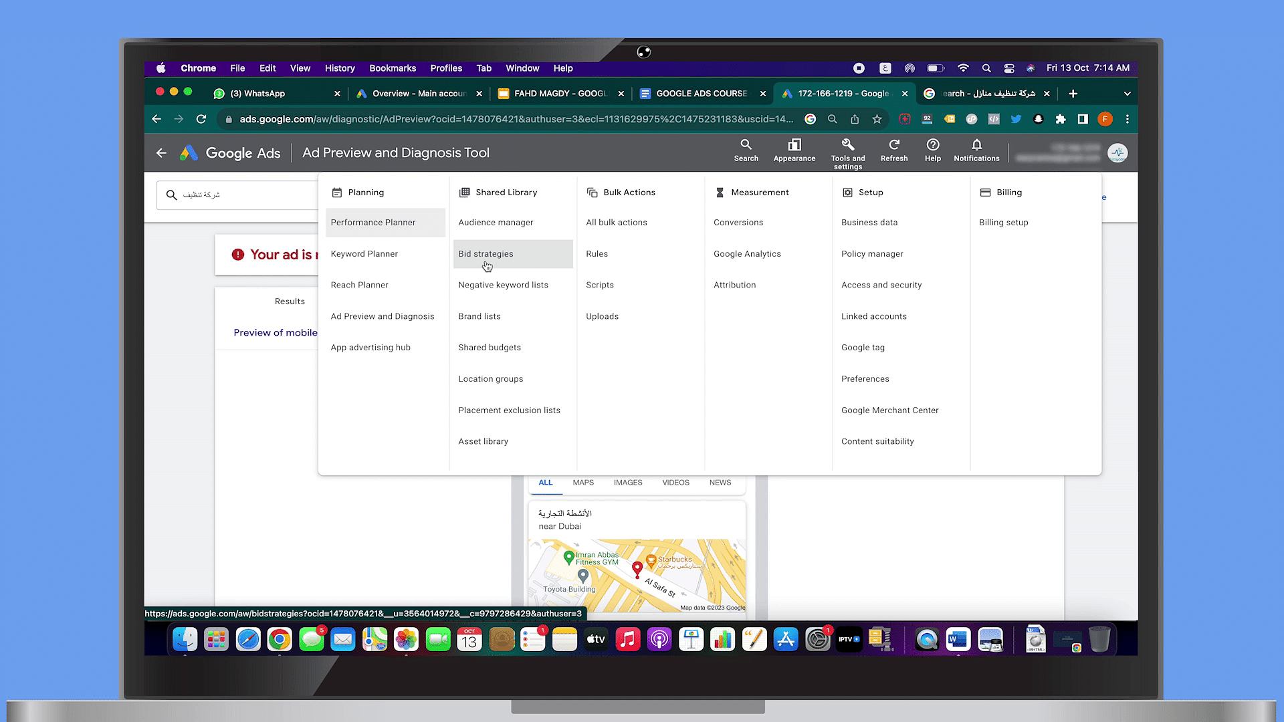Open the Bookmarks menu in menu bar

pos(393,68)
